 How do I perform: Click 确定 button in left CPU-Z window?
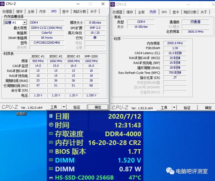coord(98,107)
